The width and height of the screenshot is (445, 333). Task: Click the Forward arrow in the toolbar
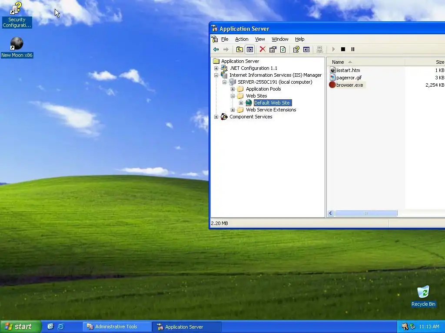(x=226, y=49)
